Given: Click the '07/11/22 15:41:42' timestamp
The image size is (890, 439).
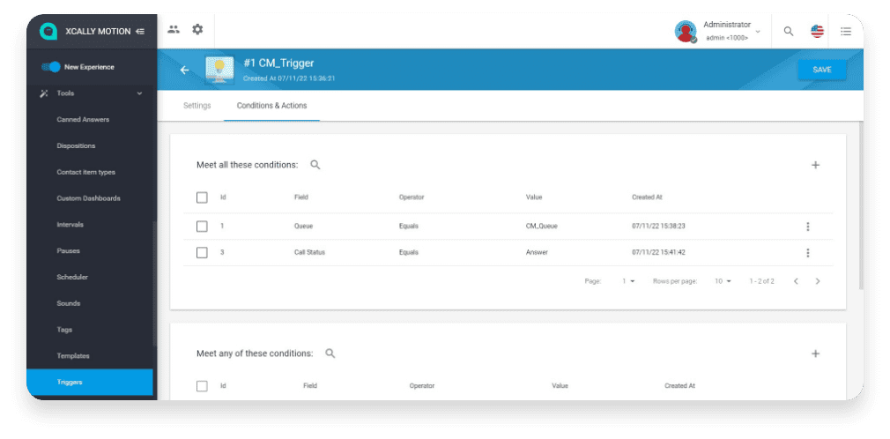Looking at the screenshot, I should coord(658,253).
